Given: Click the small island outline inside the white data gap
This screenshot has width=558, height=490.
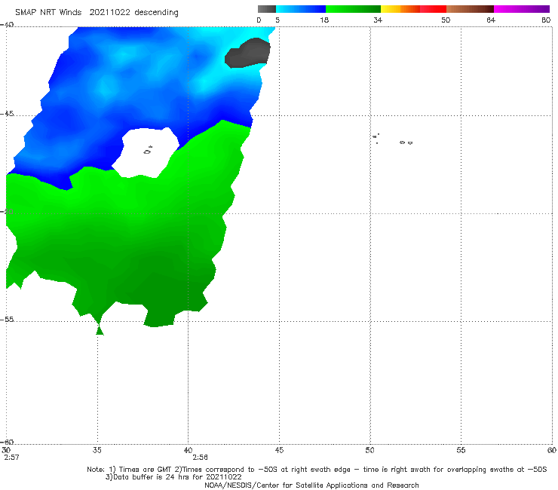Looking at the screenshot, I should 148,151.
